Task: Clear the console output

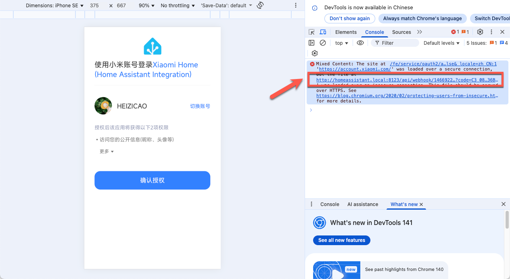Action: tap(322, 42)
